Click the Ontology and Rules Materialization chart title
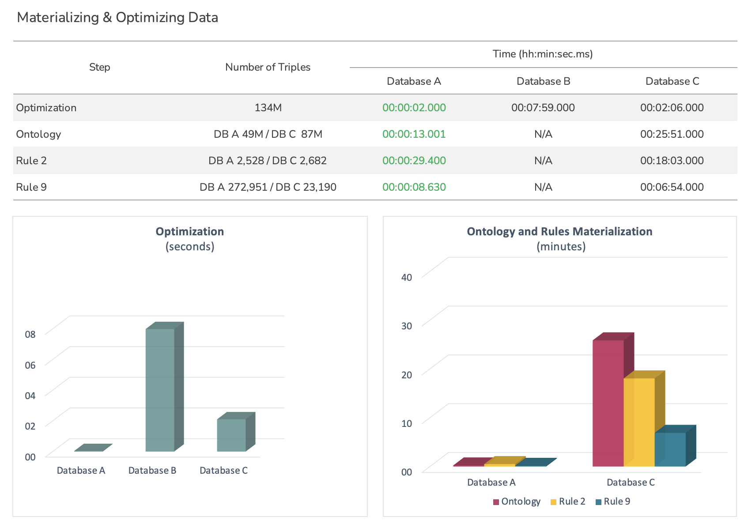 click(x=559, y=232)
